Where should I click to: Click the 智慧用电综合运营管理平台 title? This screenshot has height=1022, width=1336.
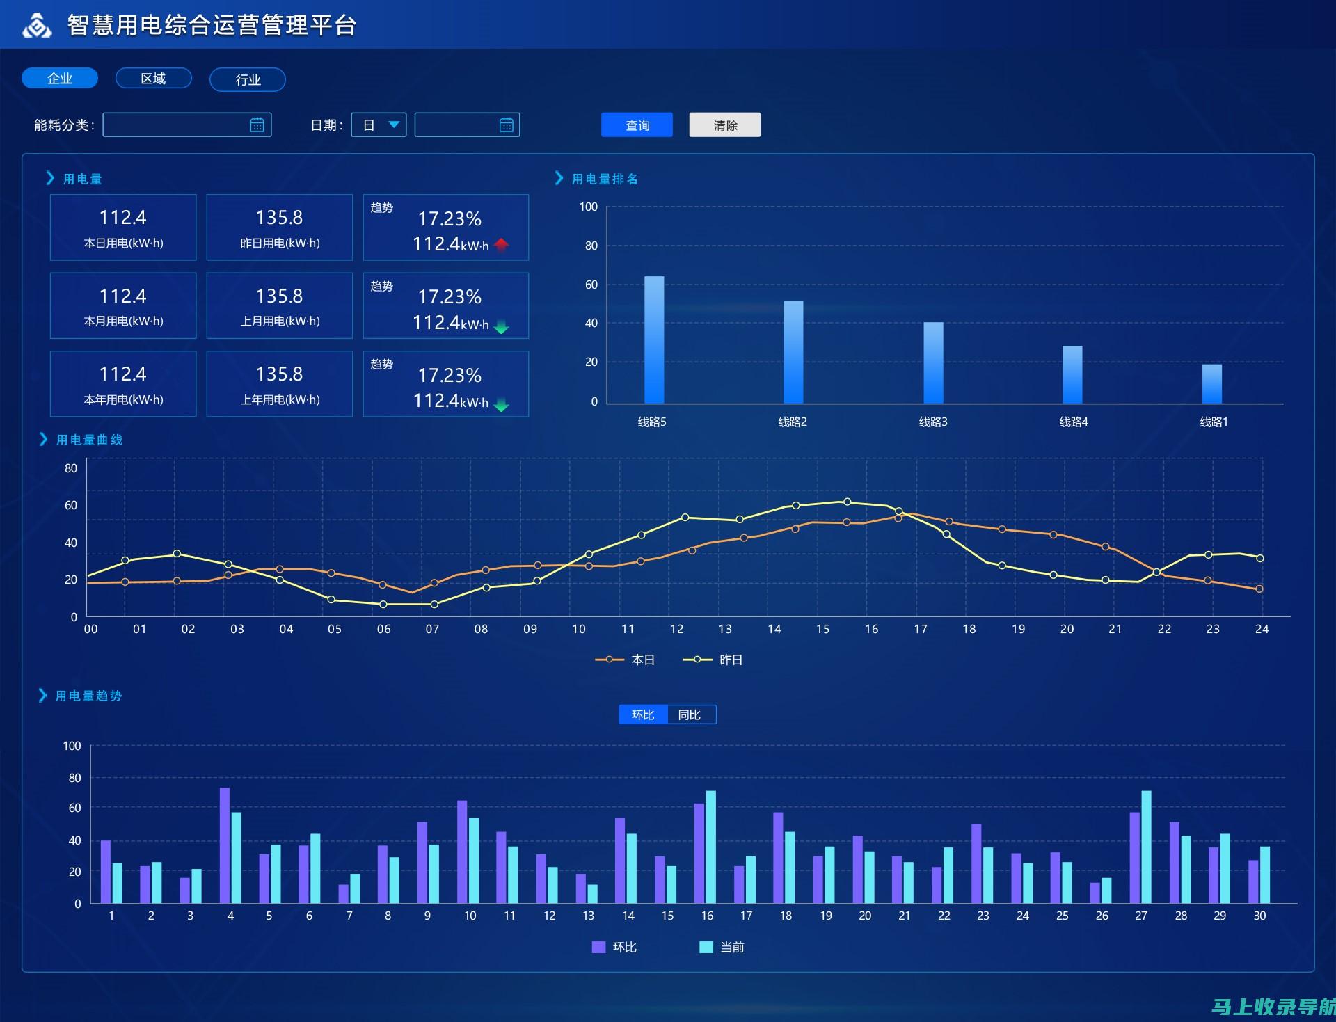pyautogui.click(x=212, y=25)
